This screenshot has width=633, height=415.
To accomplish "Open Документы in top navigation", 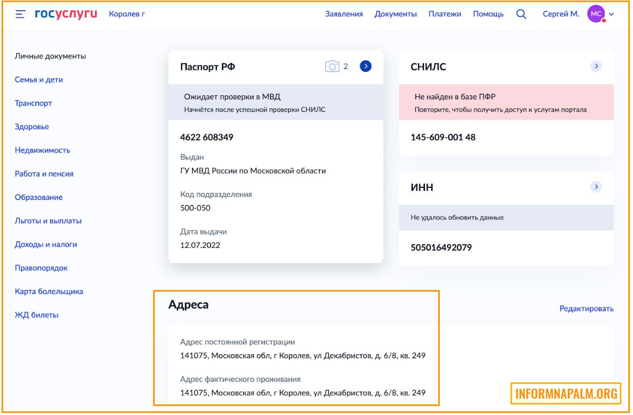I will pyautogui.click(x=395, y=14).
